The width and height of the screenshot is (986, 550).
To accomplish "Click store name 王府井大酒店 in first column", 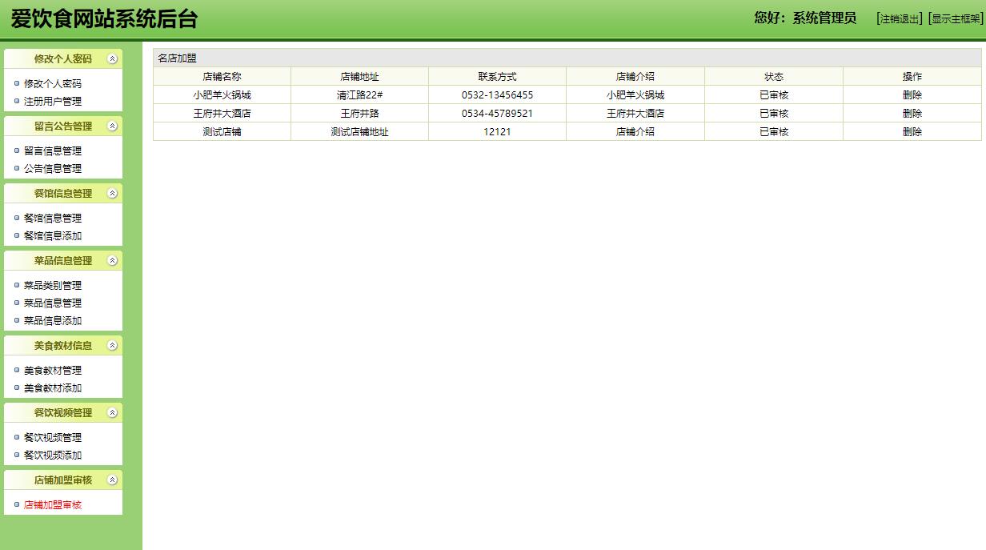I will click(222, 113).
